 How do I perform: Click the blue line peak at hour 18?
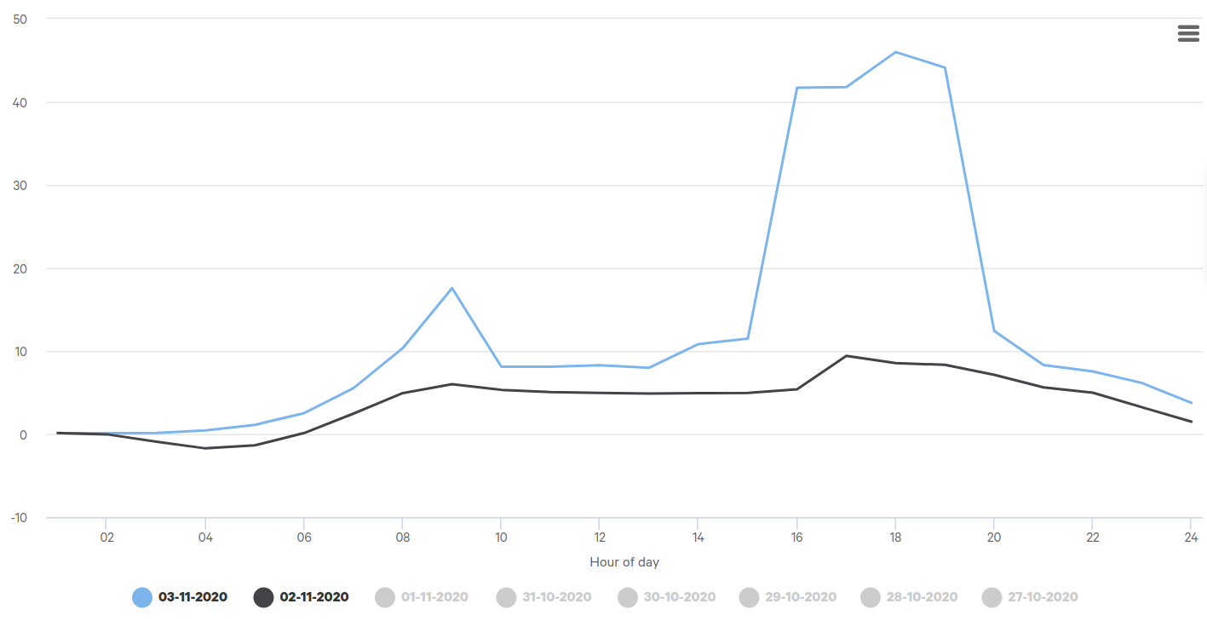pos(895,52)
